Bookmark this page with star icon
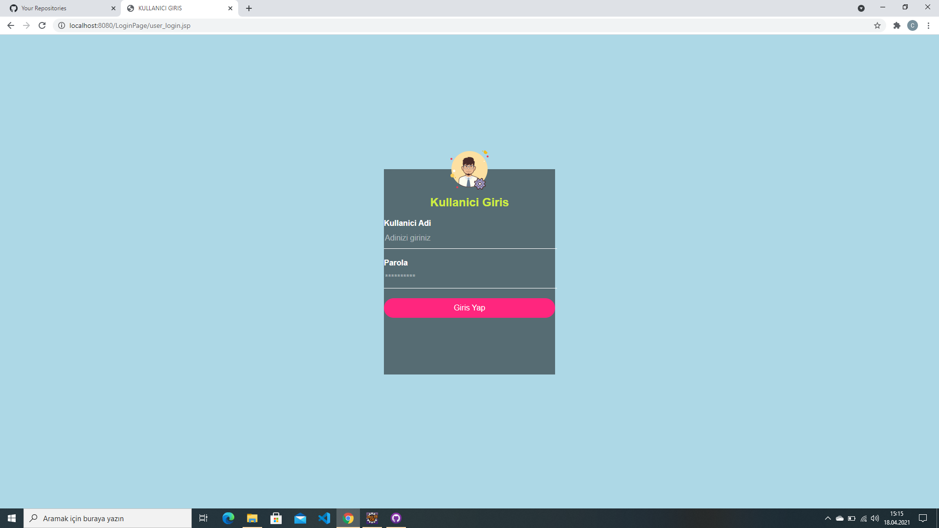The height and width of the screenshot is (528, 939). 877,25
